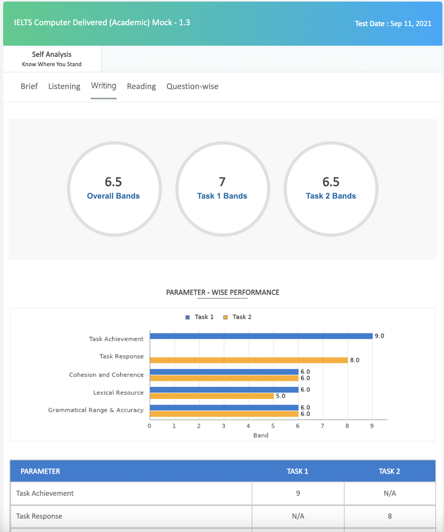Select the Writing tab
This screenshot has height=532, width=444.
[x=104, y=86]
